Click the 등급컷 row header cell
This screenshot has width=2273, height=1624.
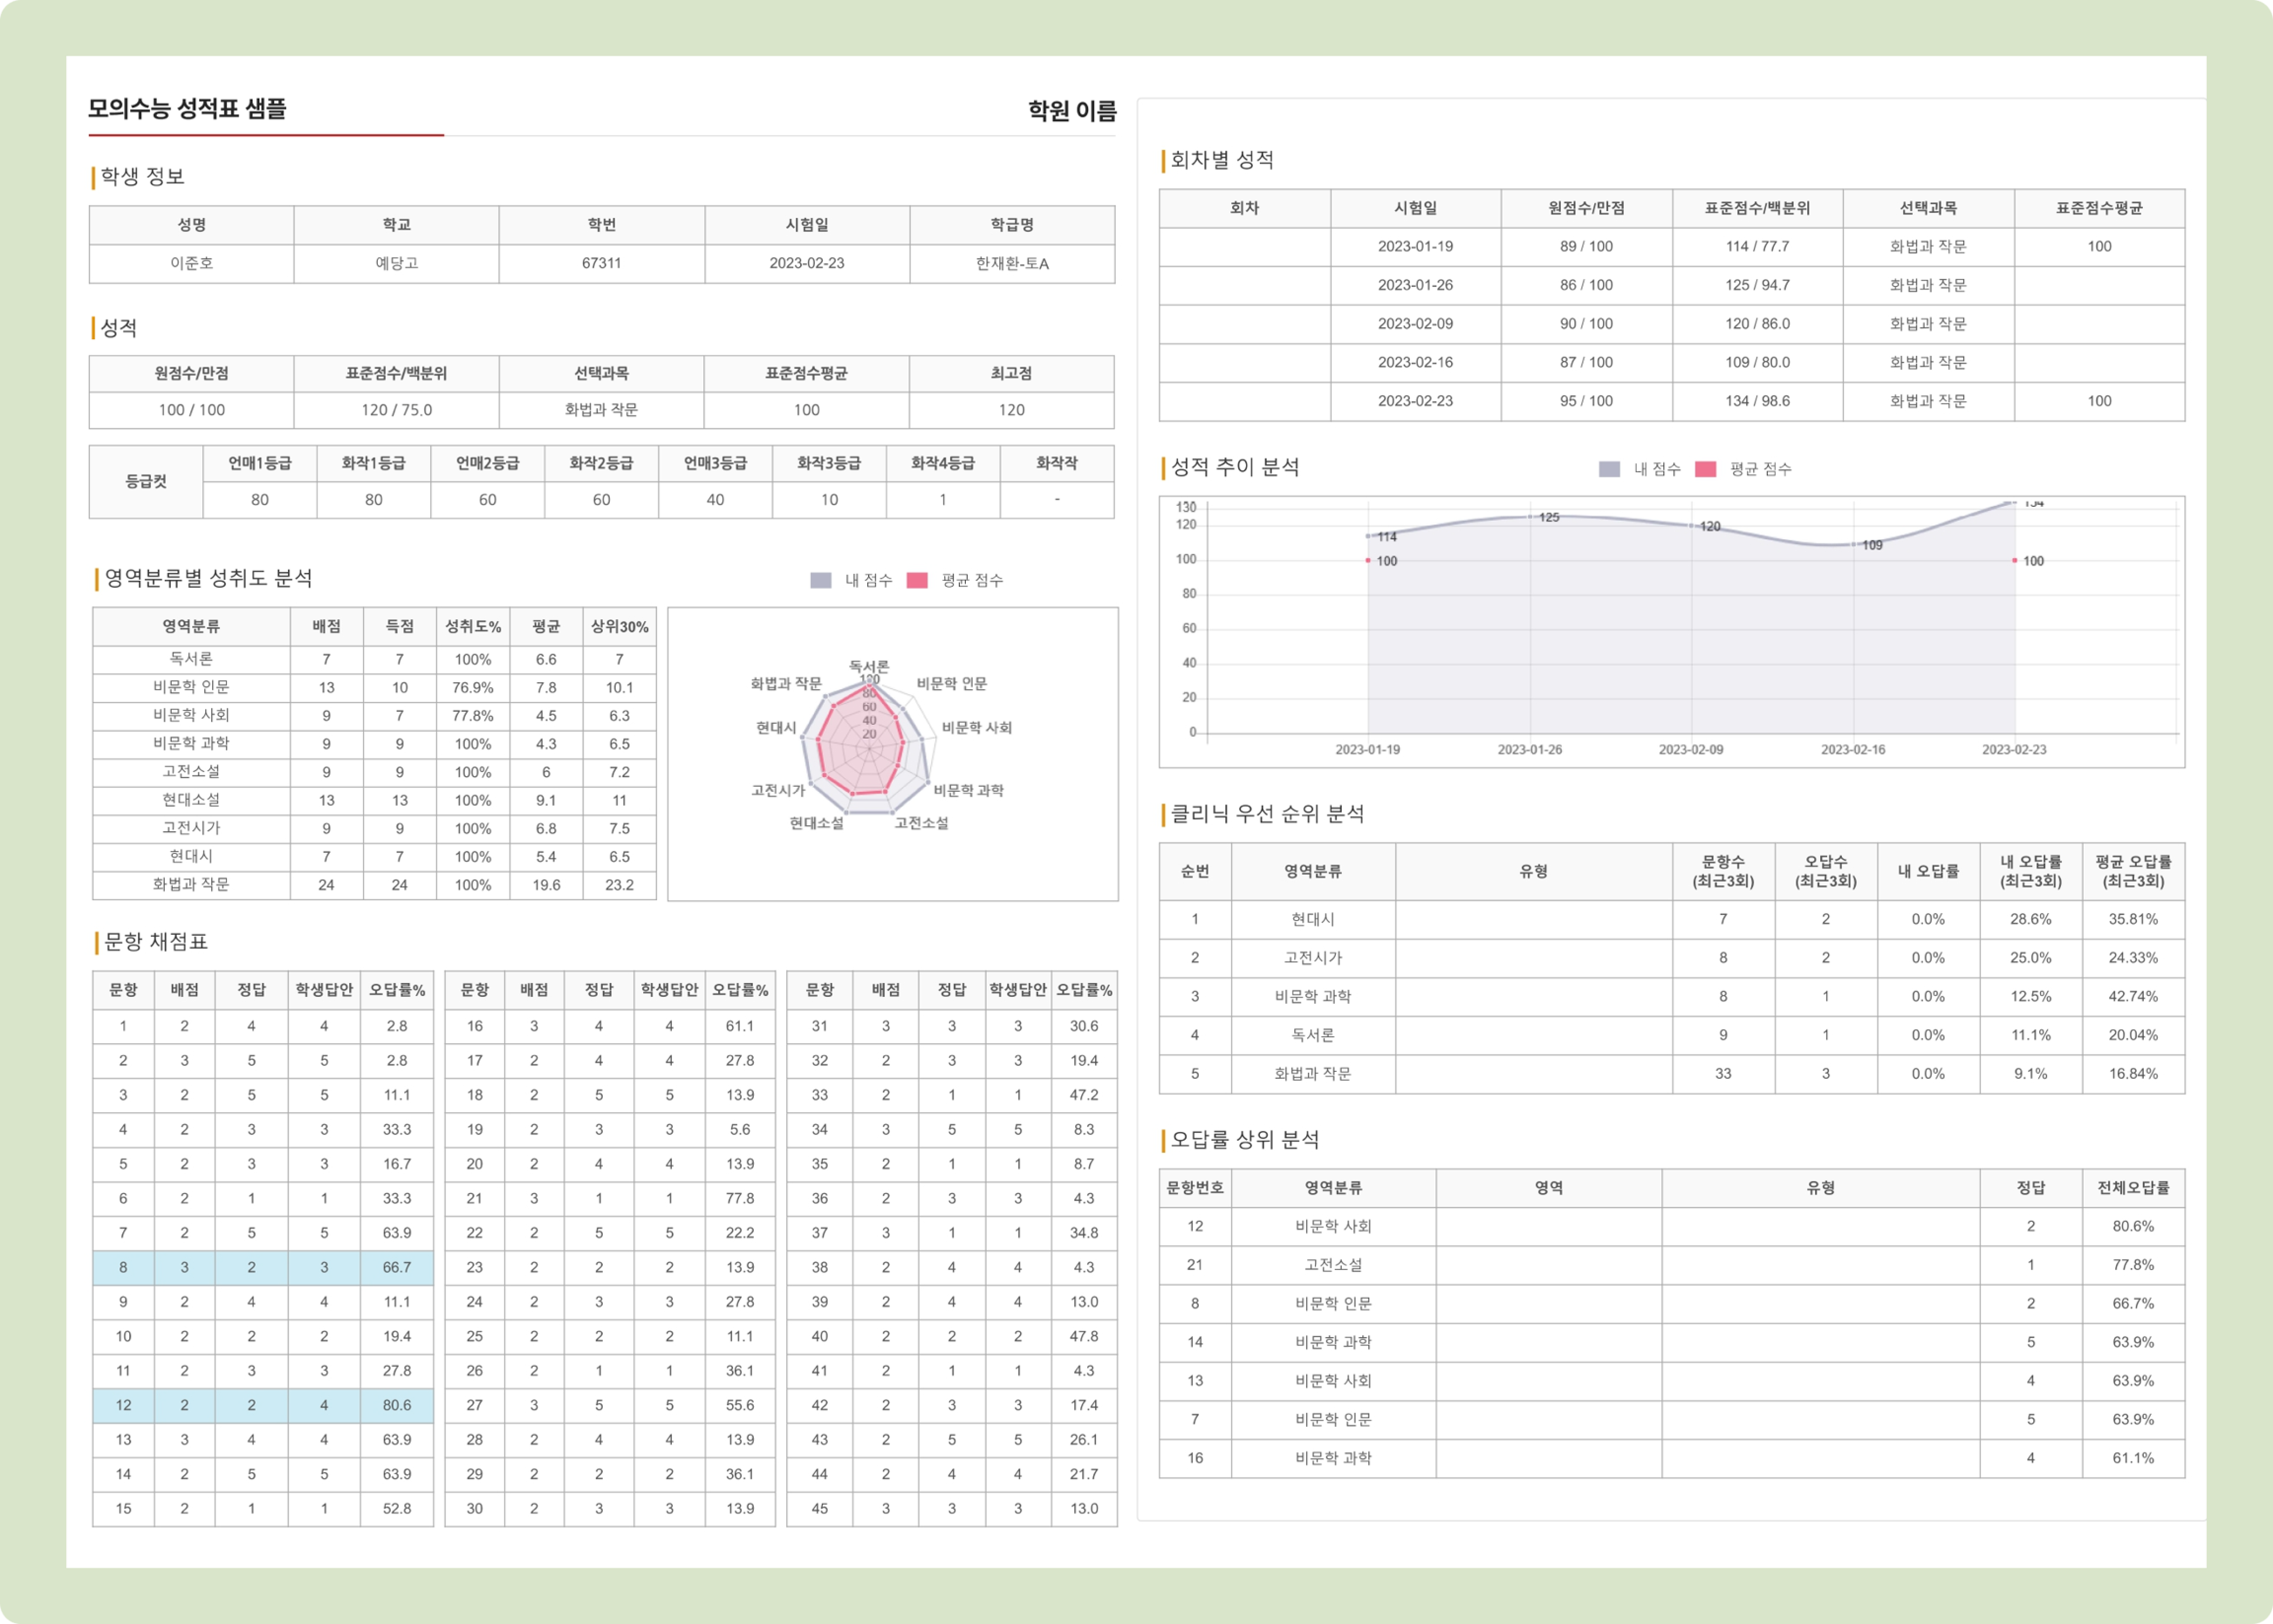[x=146, y=481]
